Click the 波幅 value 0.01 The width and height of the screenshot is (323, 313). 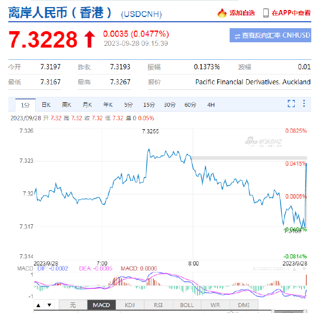[304, 67]
